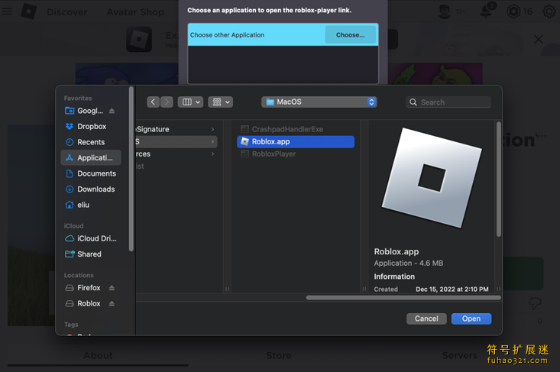This screenshot has width=560, height=372.
Task: Click the Tags section header
Action: click(x=71, y=325)
